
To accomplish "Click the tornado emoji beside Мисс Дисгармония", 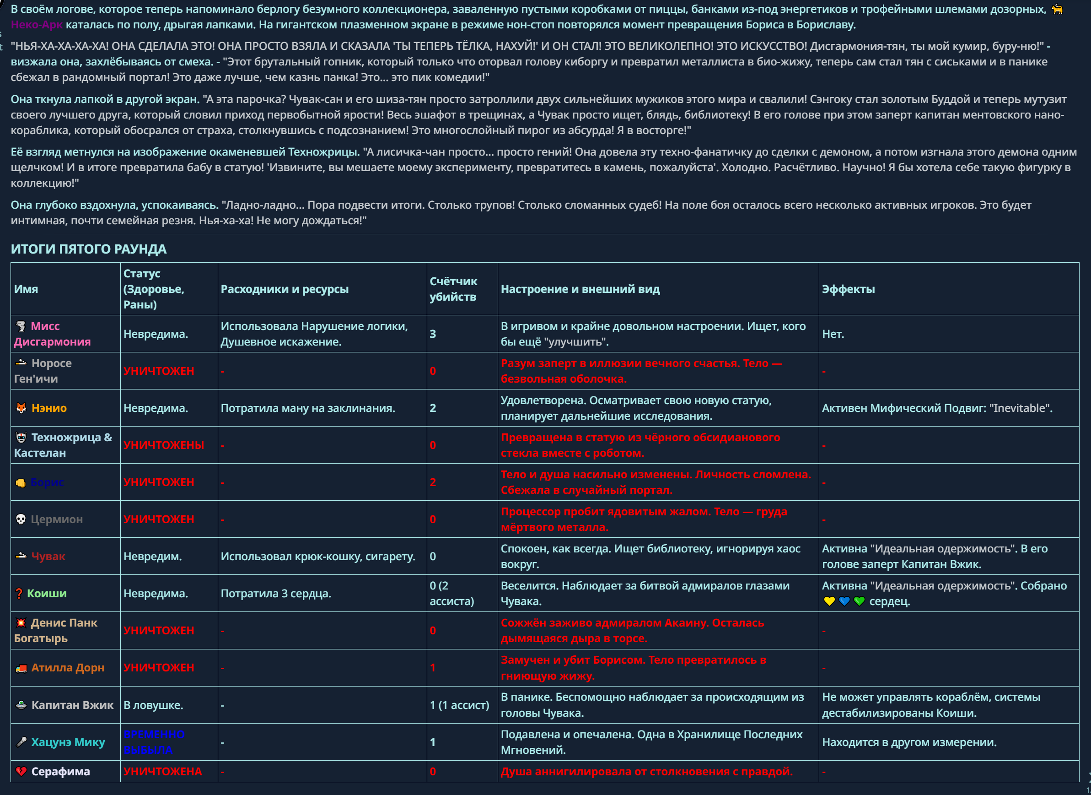I will (21, 326).
